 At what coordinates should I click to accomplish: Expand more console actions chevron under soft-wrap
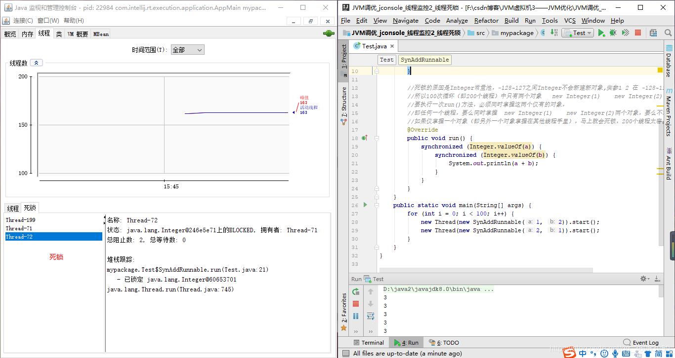click(x=371, y=331)
